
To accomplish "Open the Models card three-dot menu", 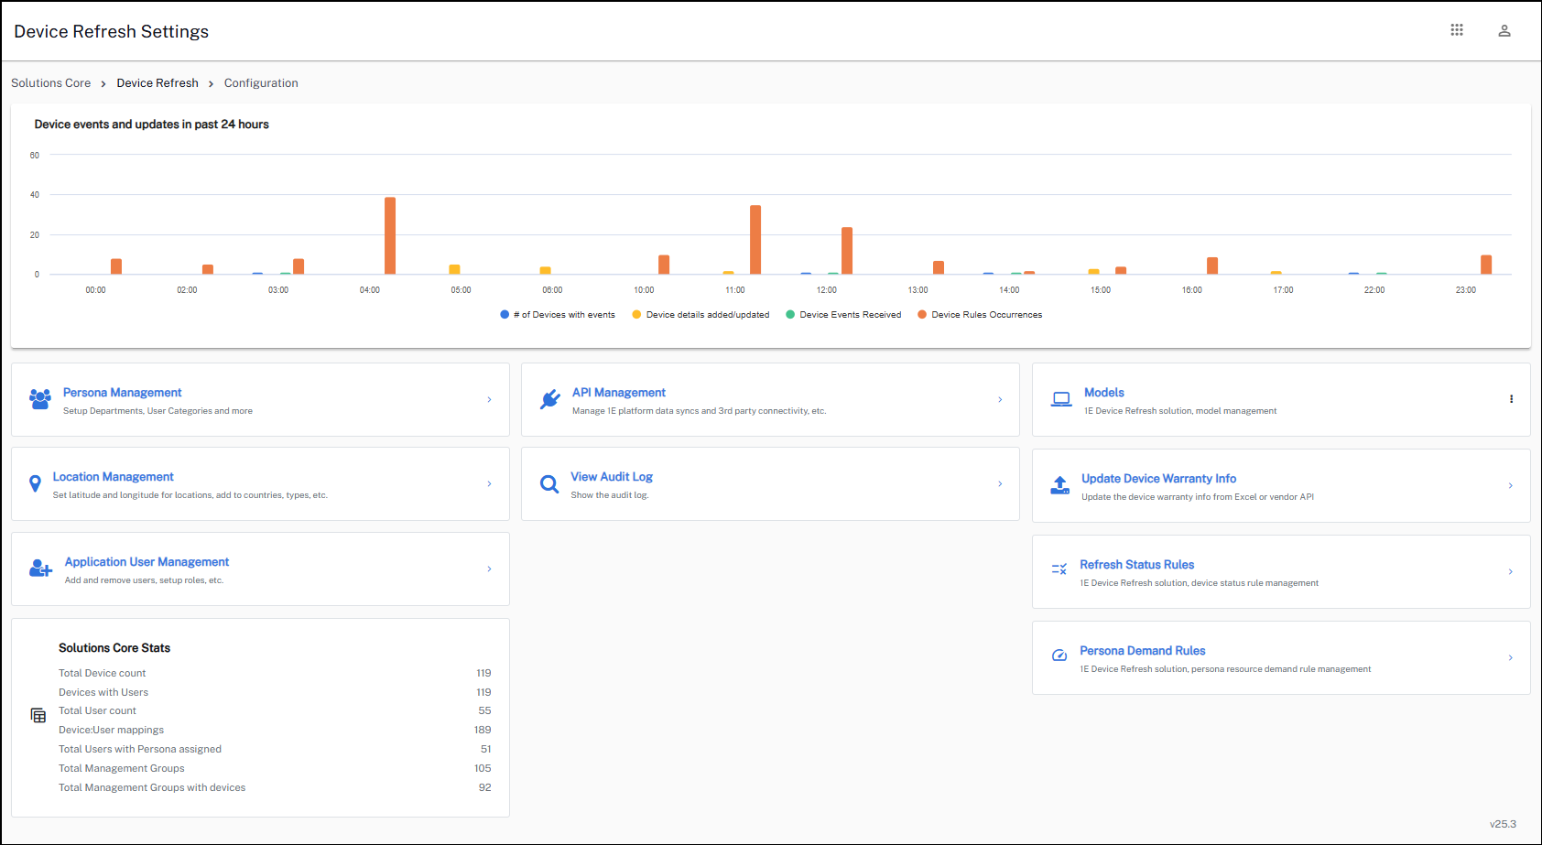I will [1511, 399].
